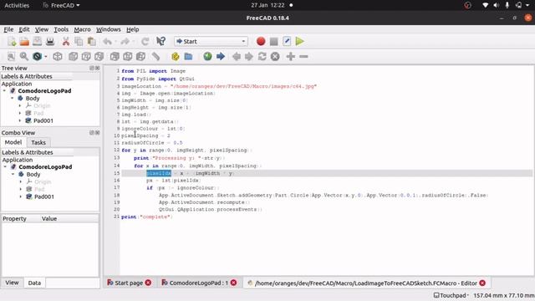The width and height of the screenshot is (535, 301).
Task: Select the measure distance ruler icon
Action: (155, 56)
